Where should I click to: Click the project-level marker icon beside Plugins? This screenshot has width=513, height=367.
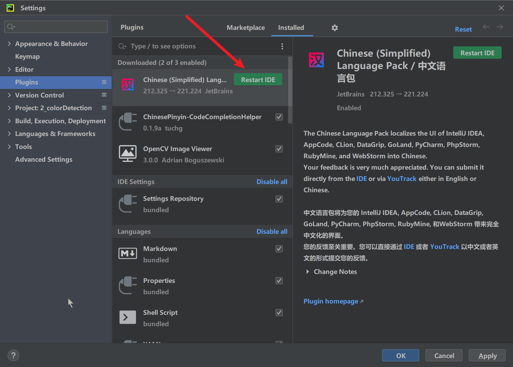pyautogui.click(x=104, y=82)
